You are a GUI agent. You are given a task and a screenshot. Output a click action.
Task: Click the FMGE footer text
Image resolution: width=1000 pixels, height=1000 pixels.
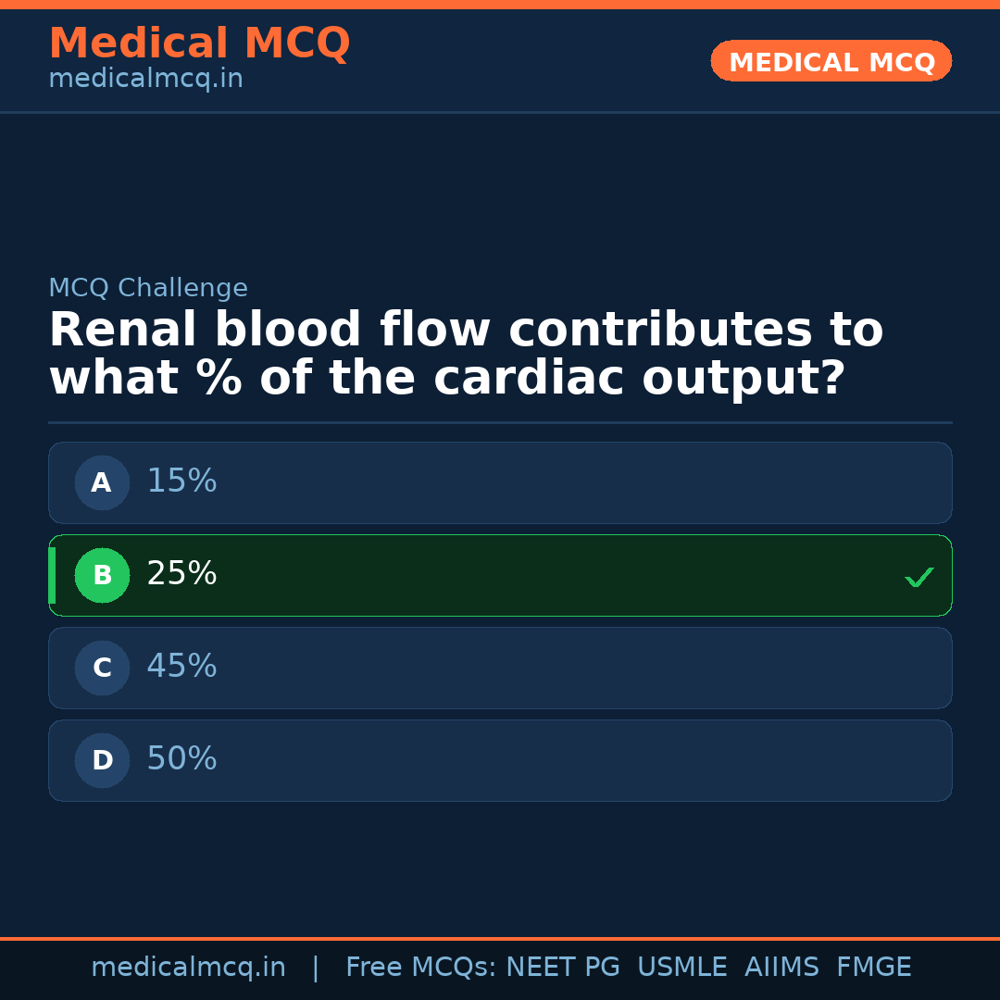(x=873, y=968)
